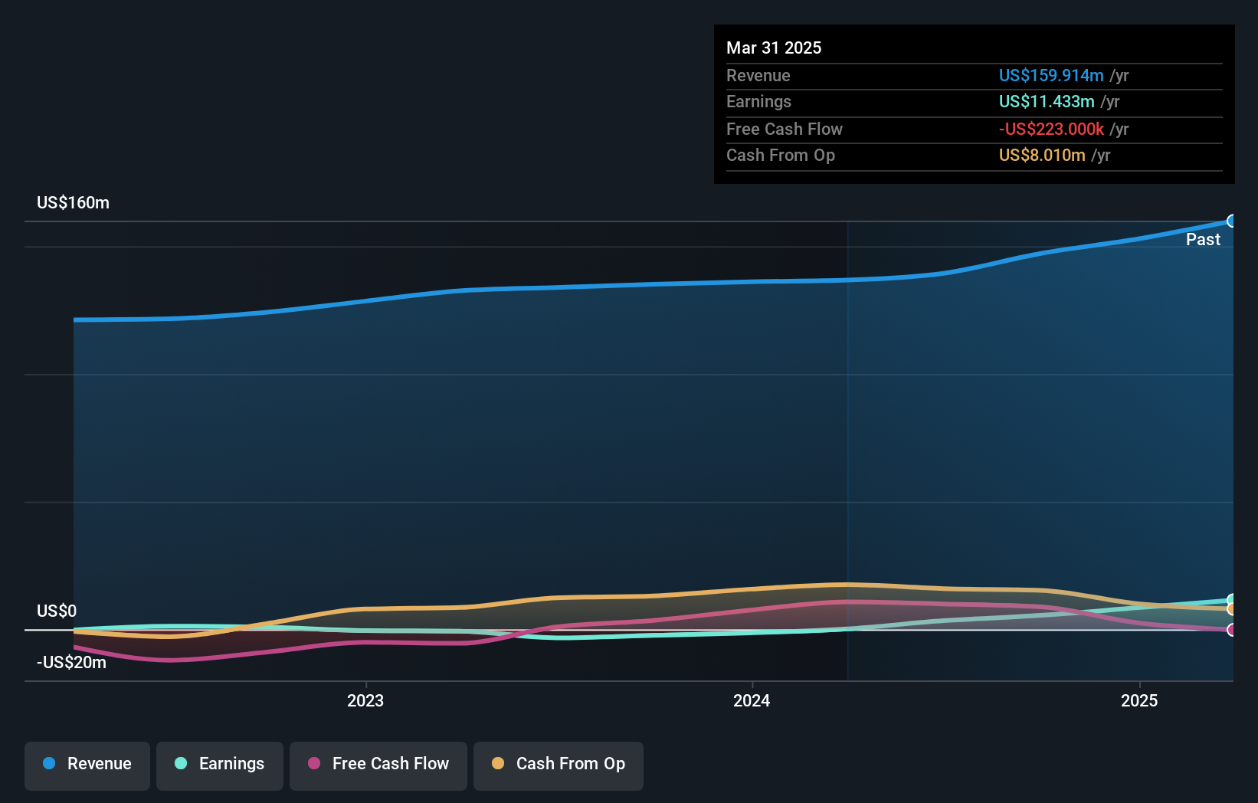1258x803 pixels.
Task: Click the US$11.433m earnings value in tooltip
Action: (1047, 101)
